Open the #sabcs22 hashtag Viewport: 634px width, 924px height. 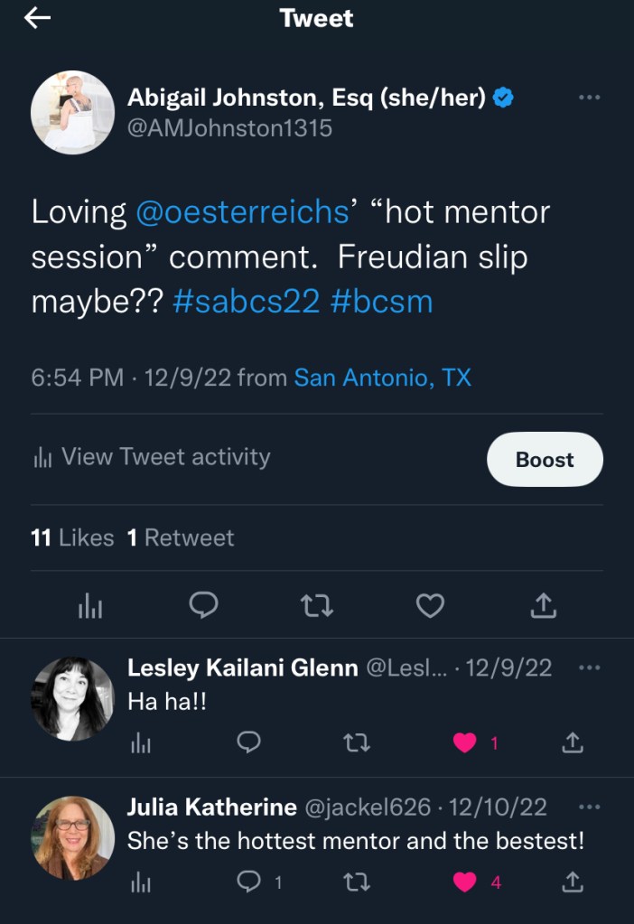tap(246, 302)
